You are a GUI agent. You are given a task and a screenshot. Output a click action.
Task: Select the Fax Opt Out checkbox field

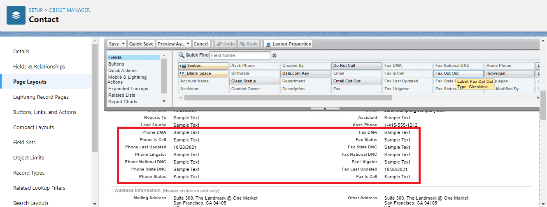(458, 73)
